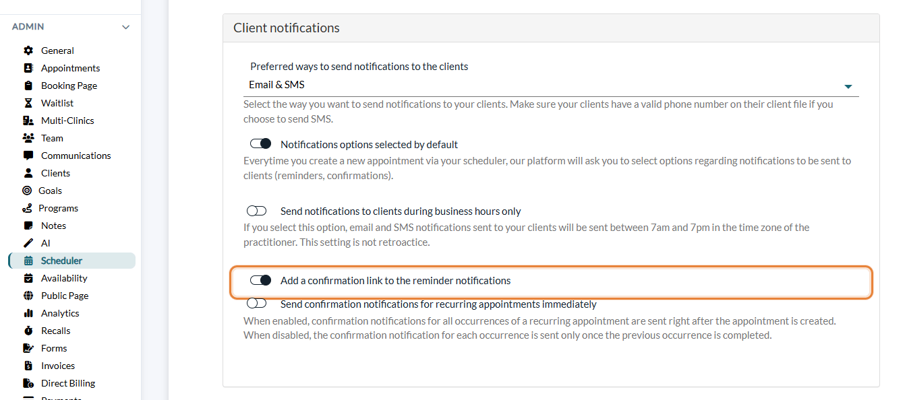Click the Client notifications panel header
The height and width of the screenshot is (400, 907).
551,28
